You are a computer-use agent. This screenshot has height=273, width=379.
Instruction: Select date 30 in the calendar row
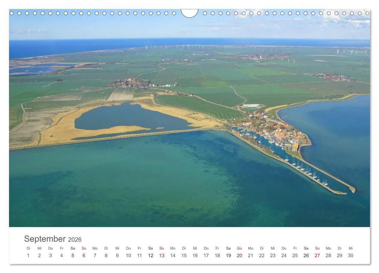[351, 256]
